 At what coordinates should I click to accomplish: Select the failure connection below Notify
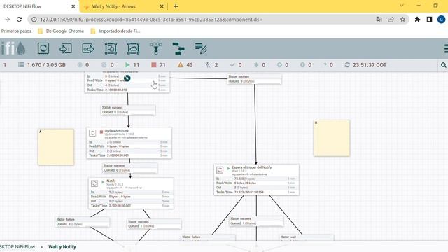pyautogui.click(x=83, y=222)
